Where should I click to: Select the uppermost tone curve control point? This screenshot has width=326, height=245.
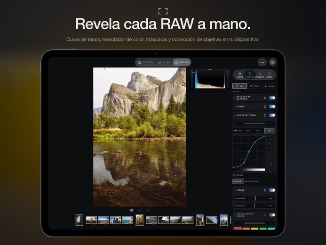(255, 142)
